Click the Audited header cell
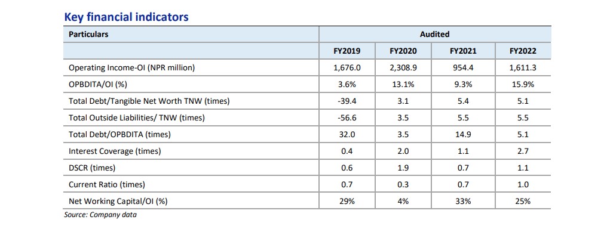 435,35
